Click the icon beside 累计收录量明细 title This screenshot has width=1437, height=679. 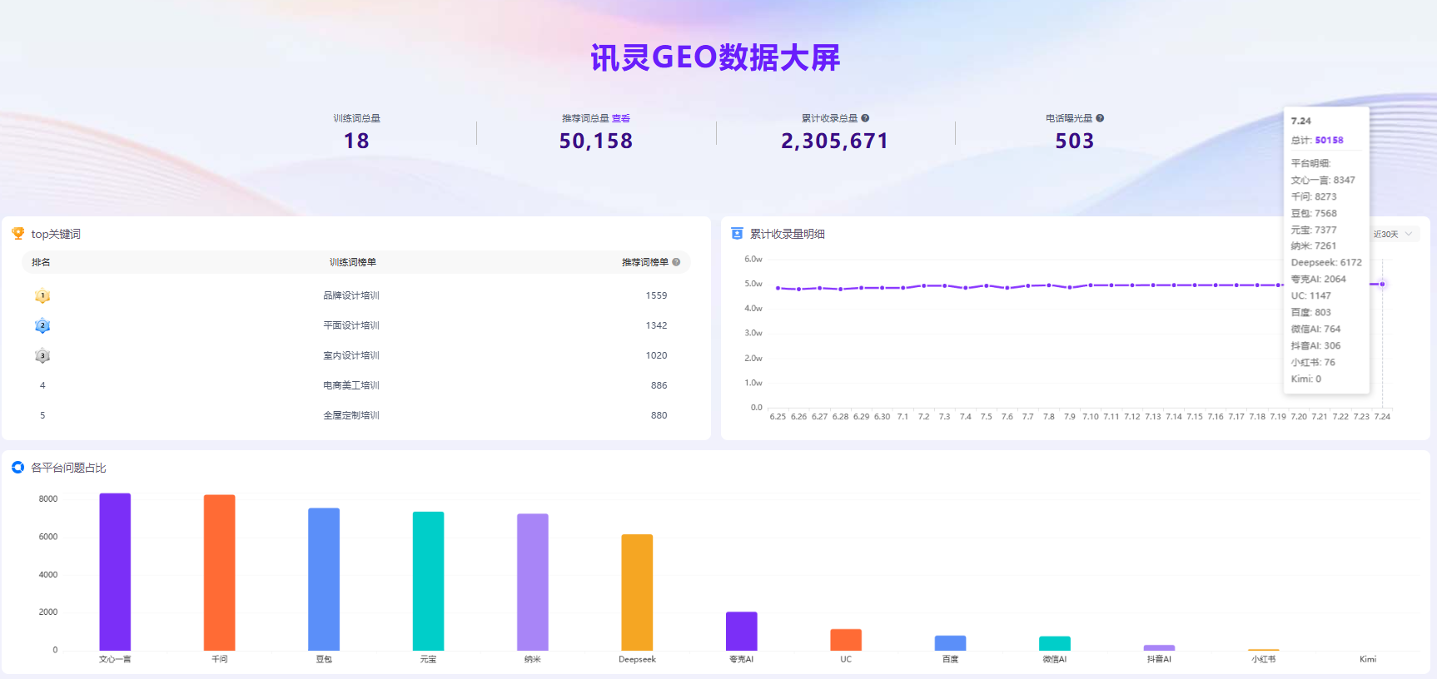[737, 234]
